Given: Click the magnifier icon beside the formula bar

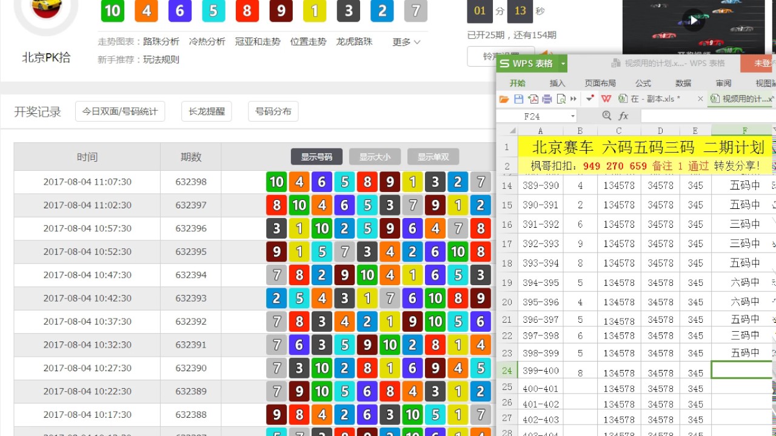Looking at the screenshot, I should click(607, 116).
